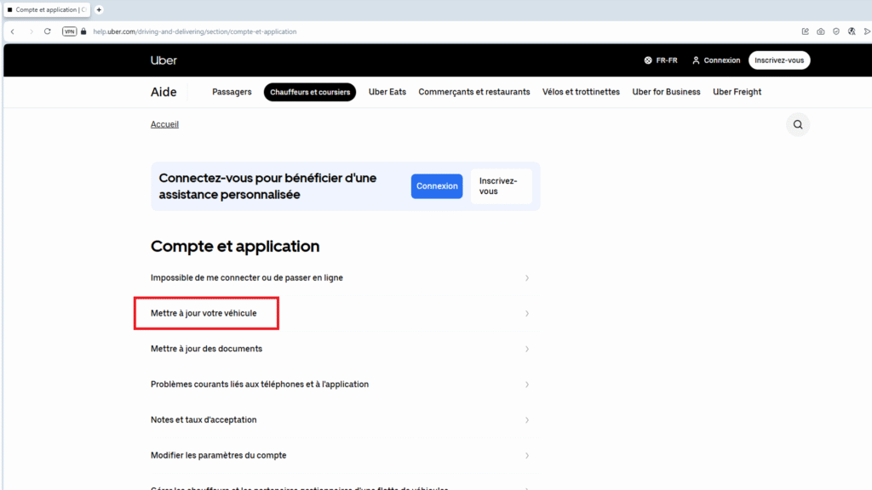Select the Uber Eats tab
This screenshot has height=490, width=872.
click(387, 92)
